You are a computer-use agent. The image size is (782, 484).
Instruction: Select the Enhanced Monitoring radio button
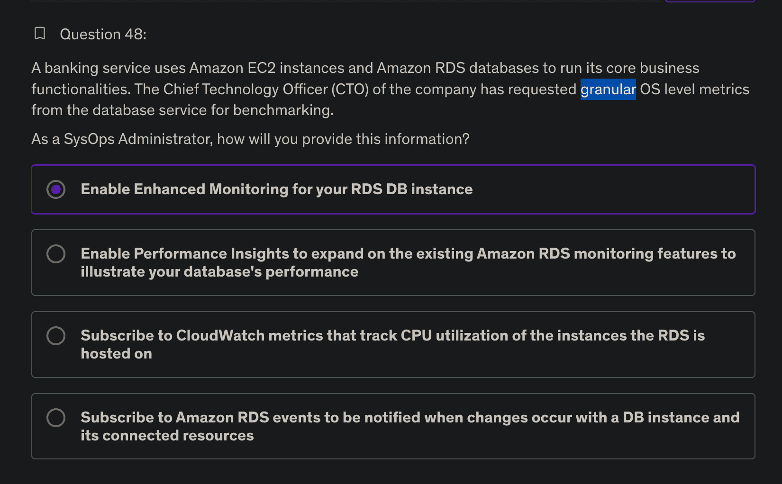coord(56,189)
